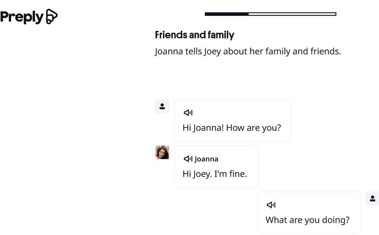Image resolution: width=379 pixels, height=235 pixels.
Task: Click the person avatar beside "What are you doing?"
Action: coord(372,198)
